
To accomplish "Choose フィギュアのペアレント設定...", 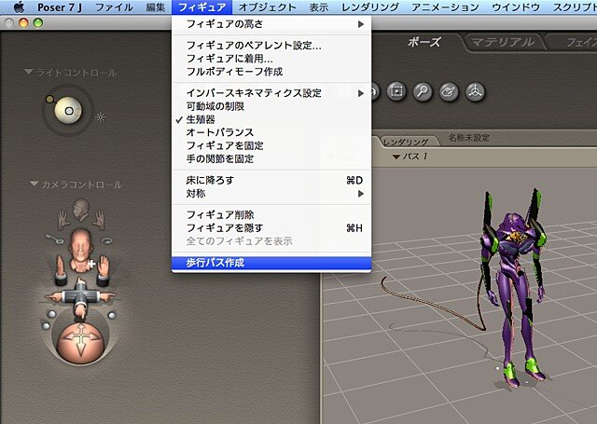I will pos(271,46).
